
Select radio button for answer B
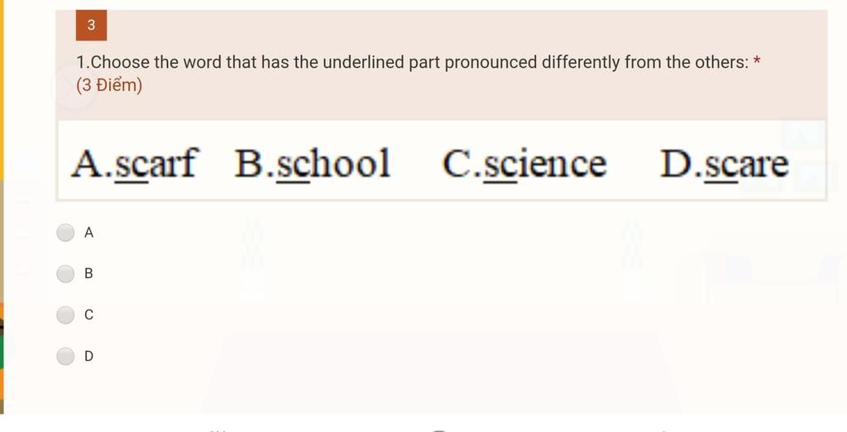(x=65, y=274)
